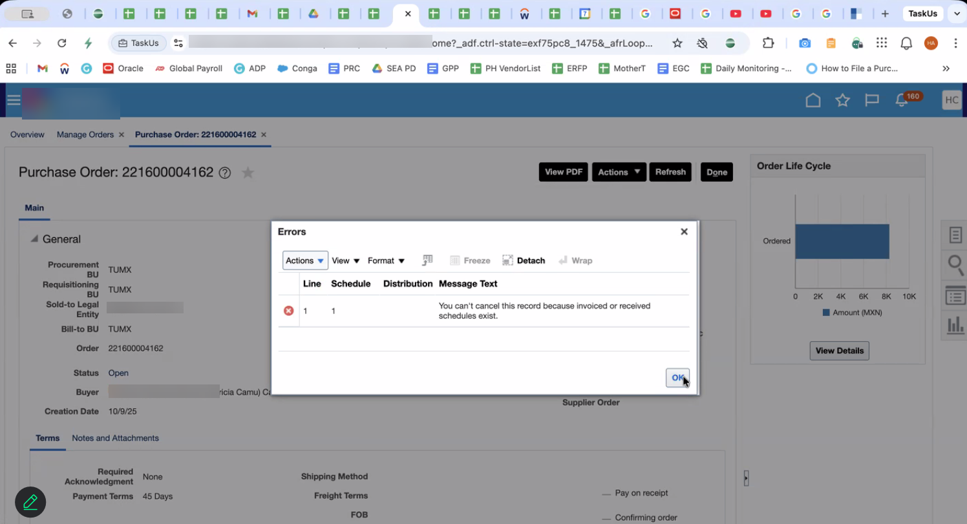The width and height of the screenshot is (967, 524).
Task: Open the navigator hamburger menu
Action: pyautogui.click(x=14, y=100)
